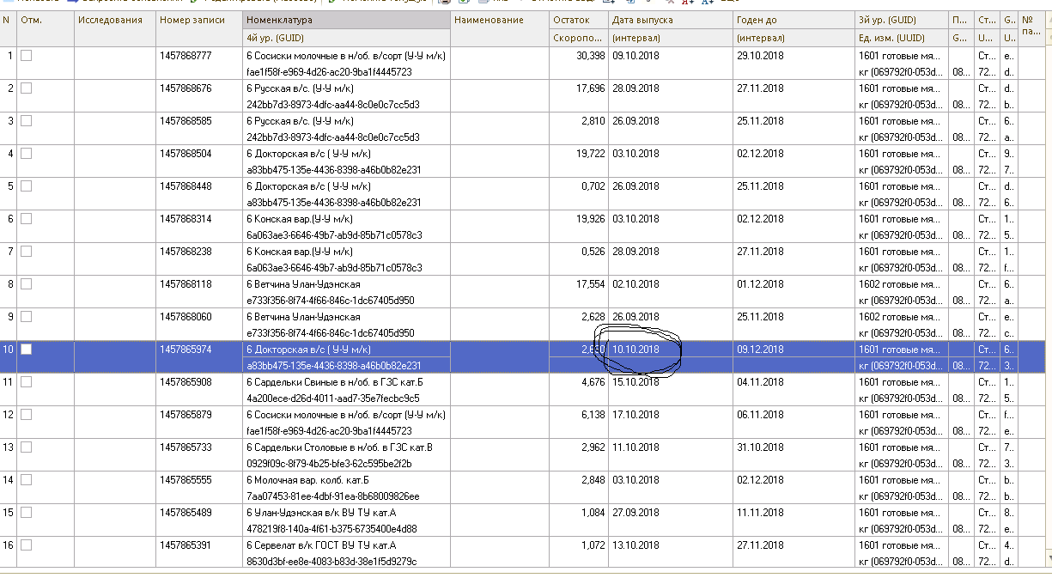Click the Дата выпуска column header
The width and height of the screenshot is (1052, 578).
(x=671, y=20)
